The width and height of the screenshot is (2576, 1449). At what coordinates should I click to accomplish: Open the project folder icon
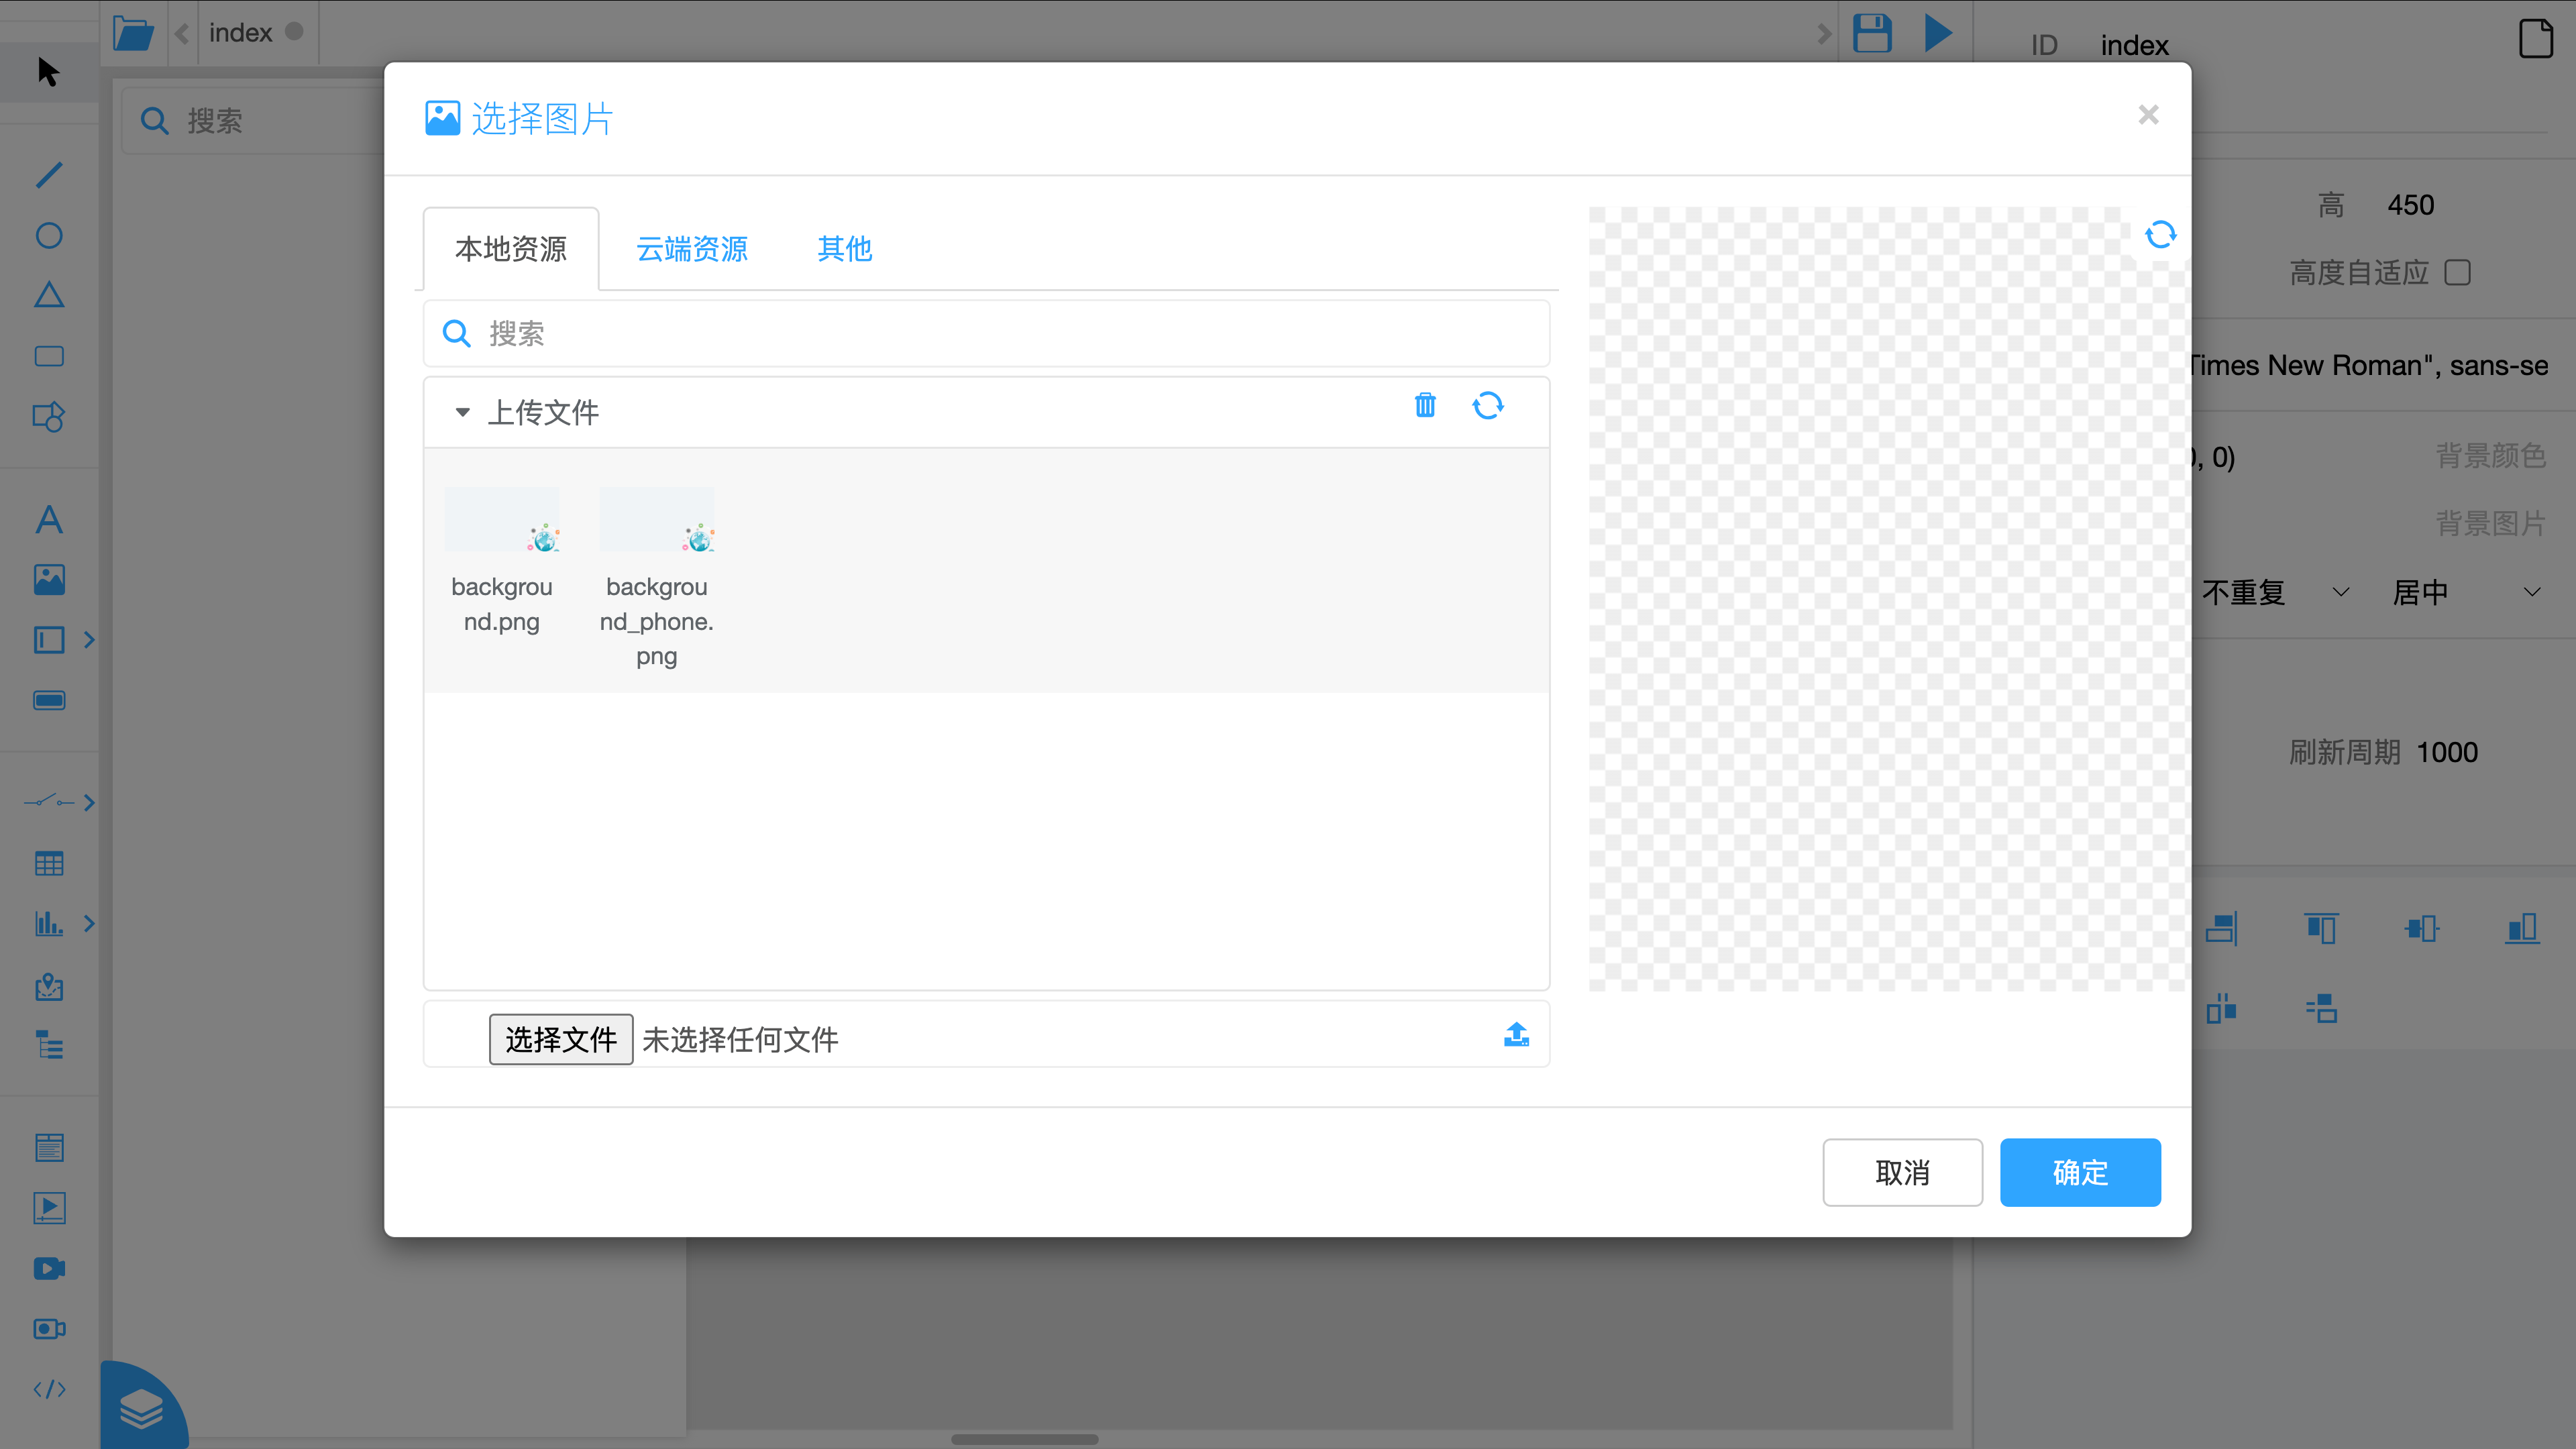point(133,33)
